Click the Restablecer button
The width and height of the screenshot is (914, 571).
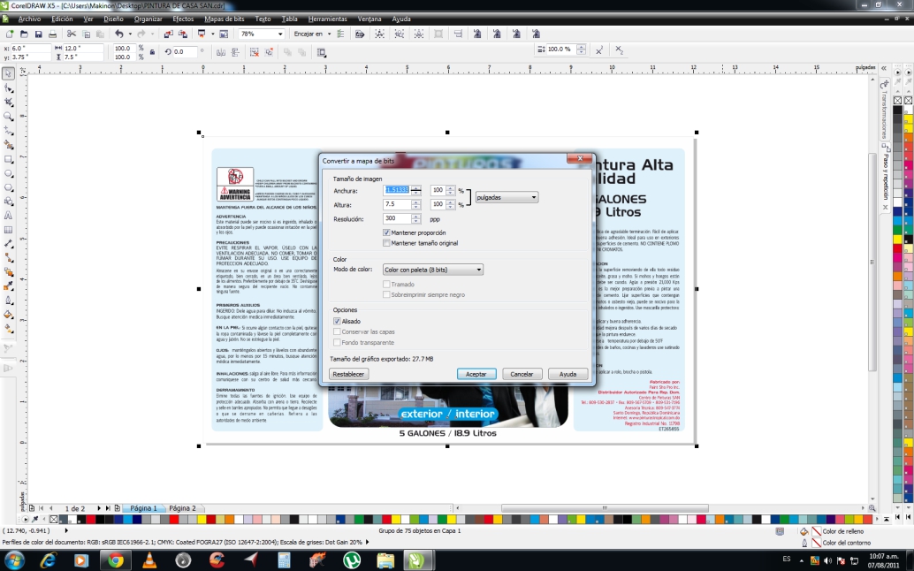[348, 374]
